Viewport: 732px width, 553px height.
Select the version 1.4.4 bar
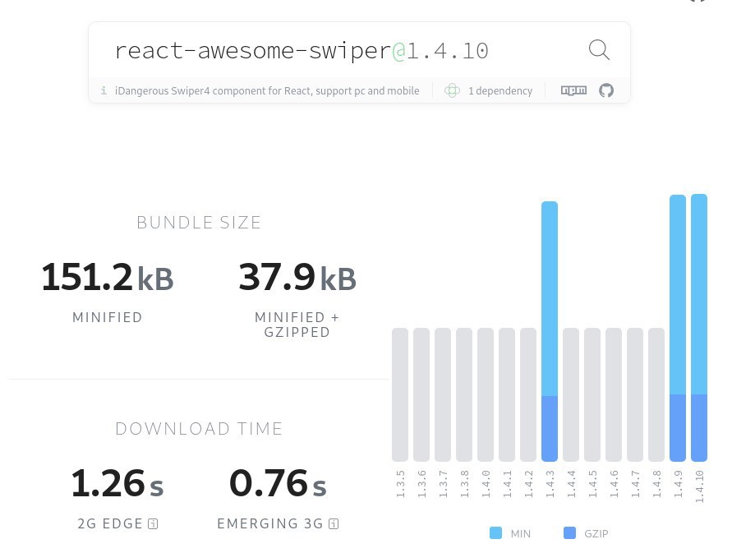coord(571,394)
